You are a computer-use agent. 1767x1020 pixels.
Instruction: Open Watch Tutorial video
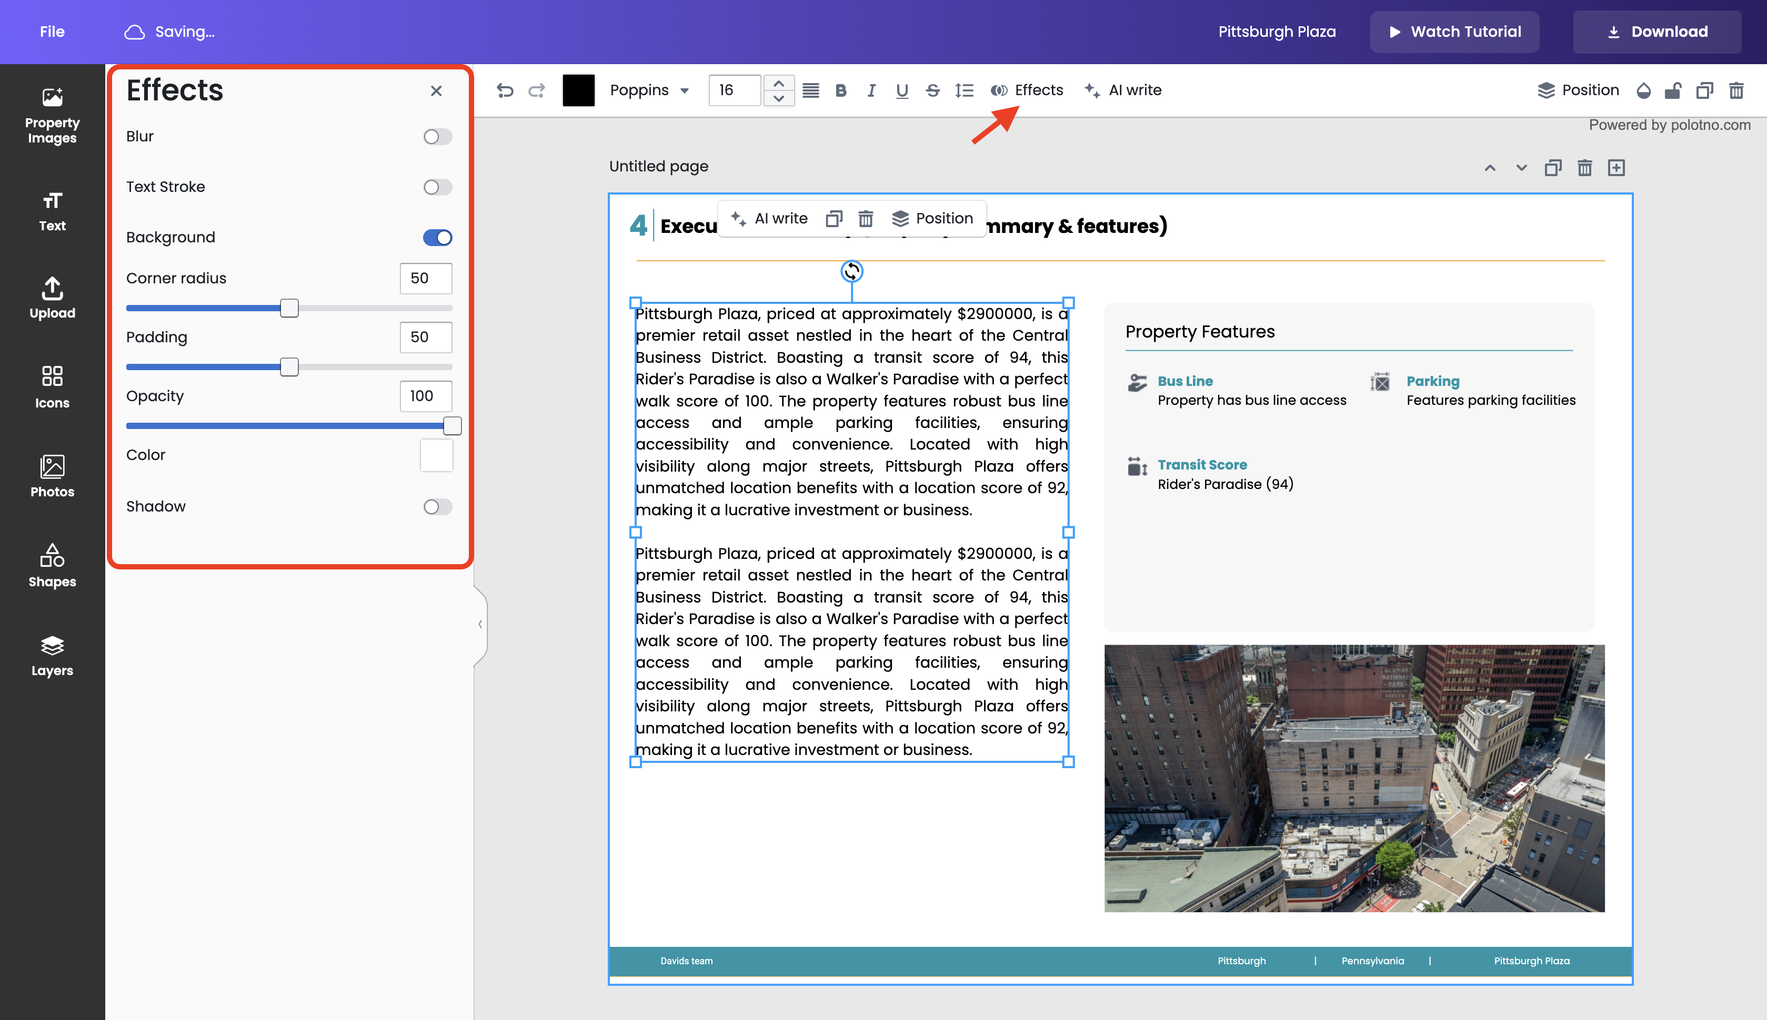1454,32
